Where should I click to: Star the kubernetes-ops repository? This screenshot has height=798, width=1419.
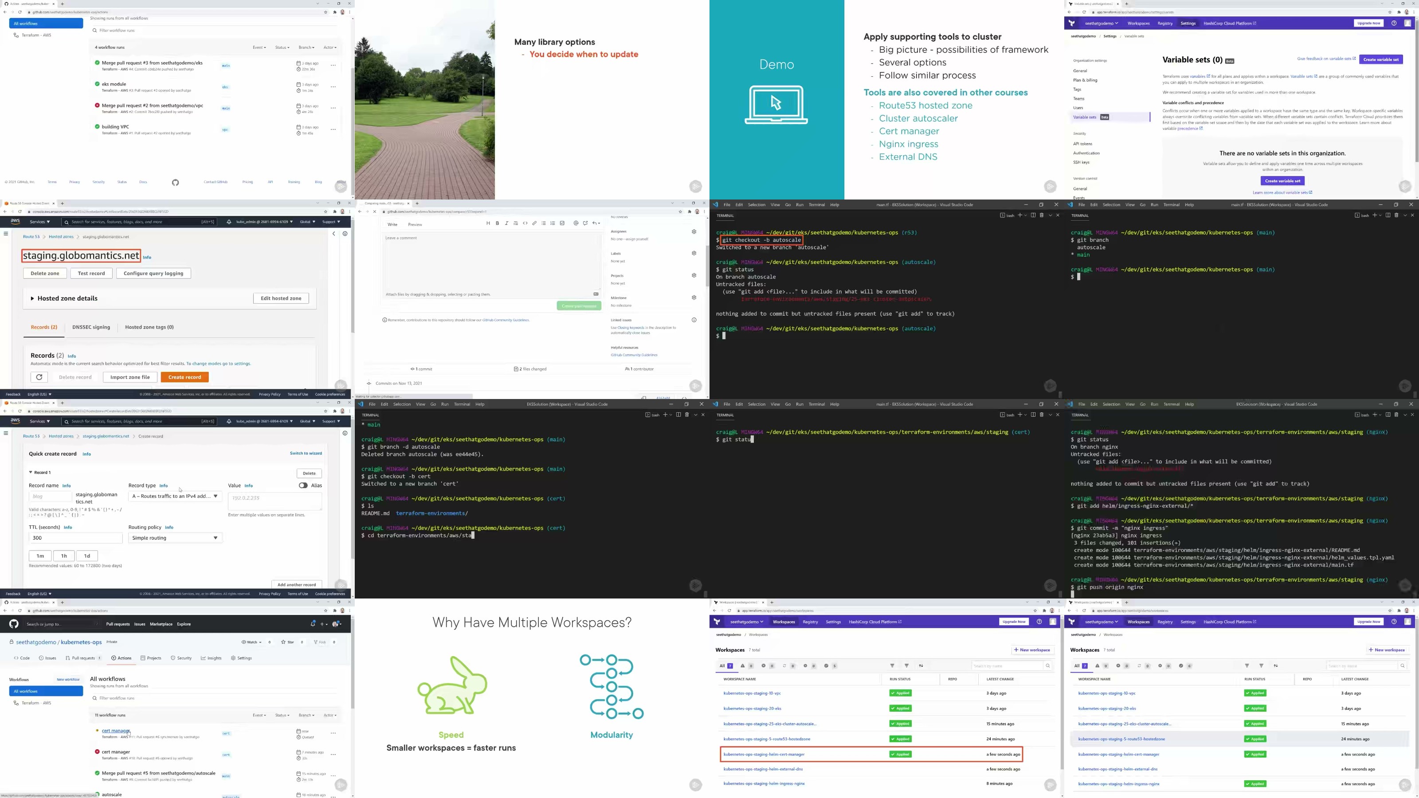(x=287, y=642)
